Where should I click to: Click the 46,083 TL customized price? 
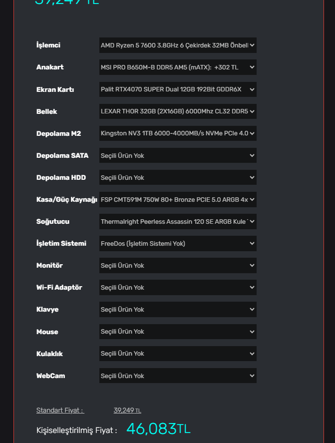click(158, 429)
